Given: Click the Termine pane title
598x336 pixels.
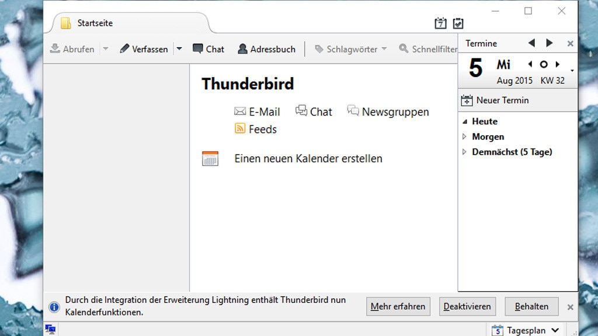Looking at the screenshot, I should tap(481, 43).
